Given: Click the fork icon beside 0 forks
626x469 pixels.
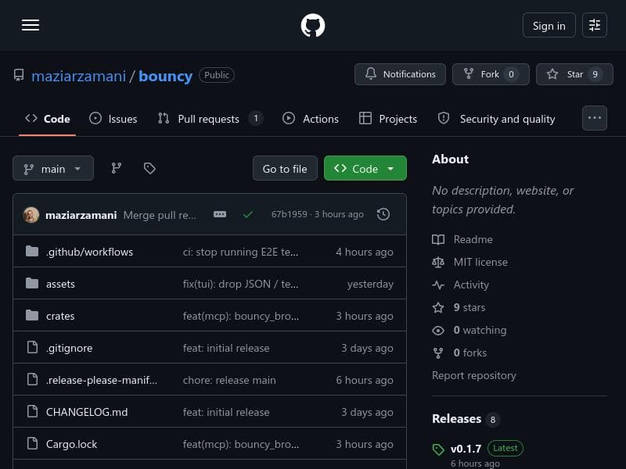Looking at the screenshot, I should pos(438,353).
